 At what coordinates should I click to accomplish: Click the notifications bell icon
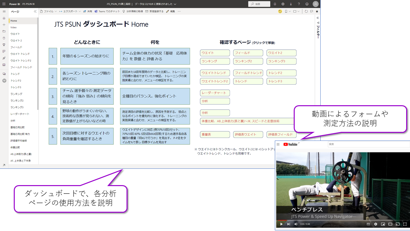275,4
